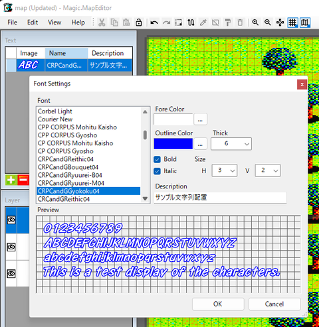Open the Thick dropdown showing 6
Image resolution: width=319 pixels, height=327 pixels.
point(231,144)
